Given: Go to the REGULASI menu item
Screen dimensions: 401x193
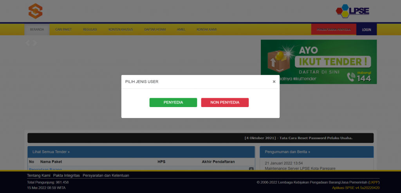Looking at the screenshot, I should (x=90, y=30).
